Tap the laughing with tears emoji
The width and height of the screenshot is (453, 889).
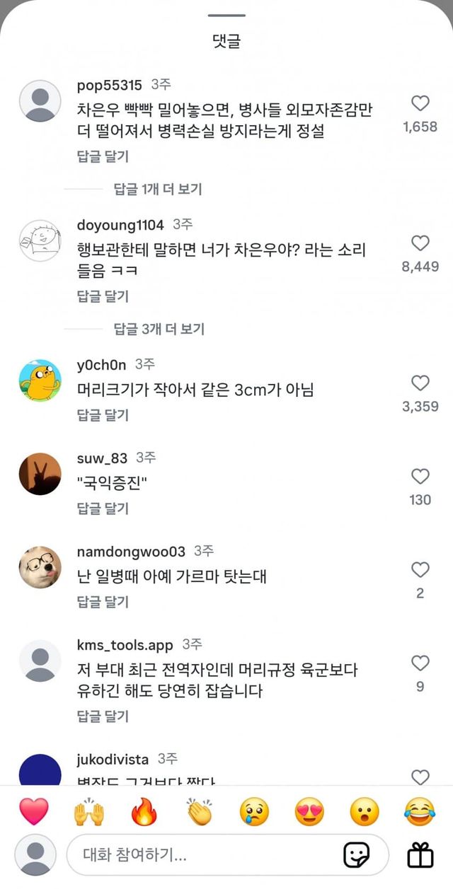420,812
